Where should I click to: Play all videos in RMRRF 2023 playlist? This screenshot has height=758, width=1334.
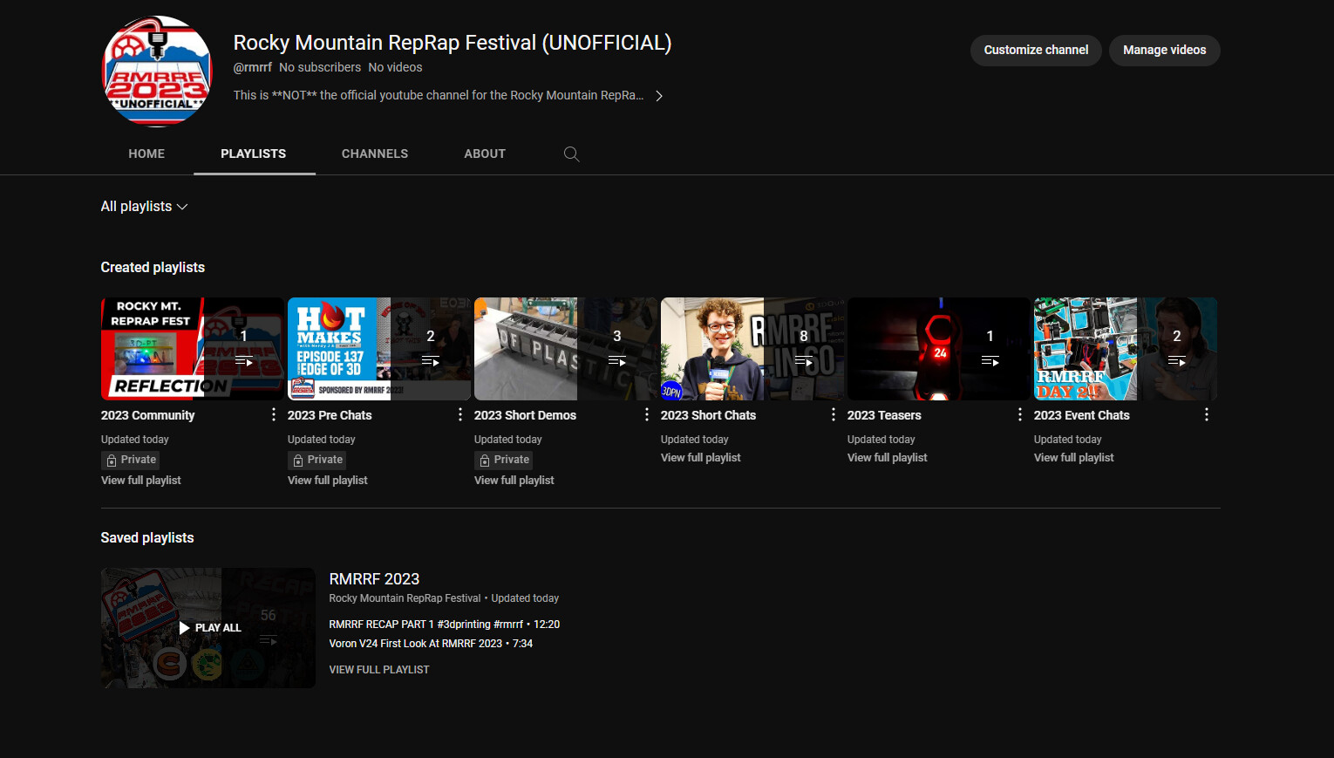pos(210,628)
